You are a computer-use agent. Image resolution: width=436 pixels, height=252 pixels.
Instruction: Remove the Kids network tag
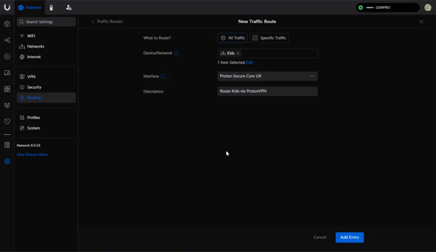click(238, 53)
